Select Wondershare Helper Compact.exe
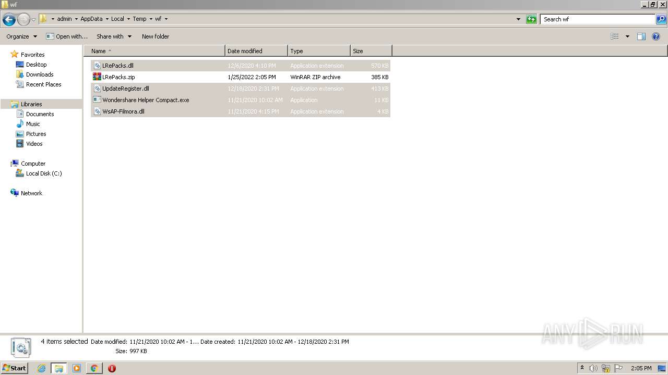 point(241,100)
